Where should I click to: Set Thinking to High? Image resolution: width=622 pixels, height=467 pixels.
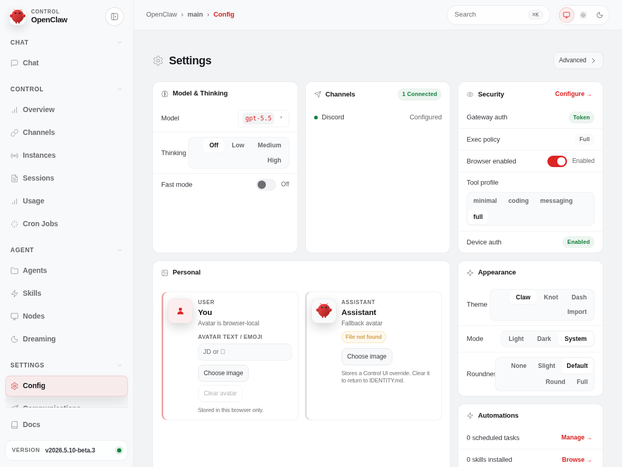[x=274, y=160]
